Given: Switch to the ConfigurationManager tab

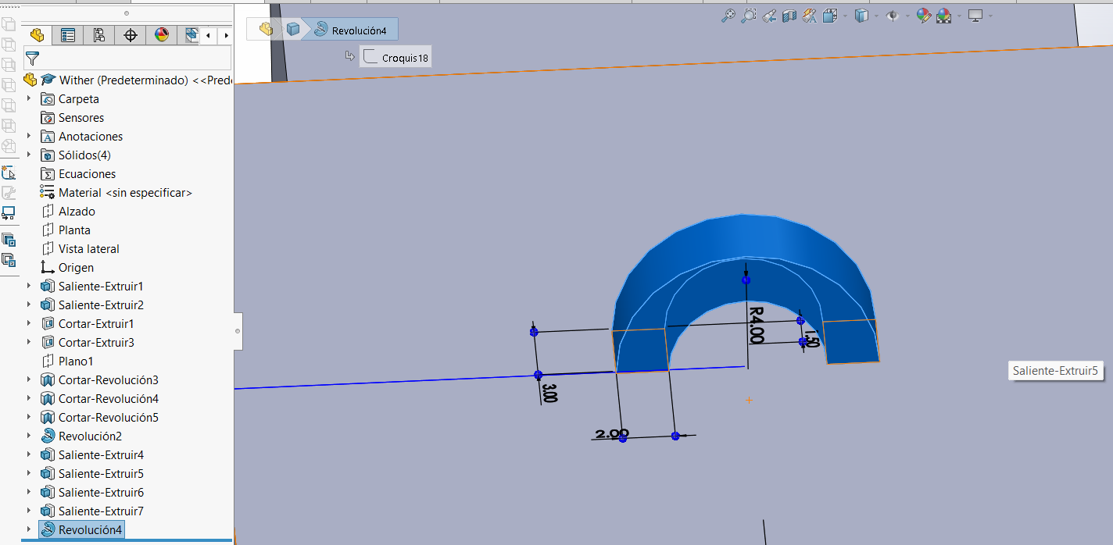Looking at the screenshot, I should (99, 35).
